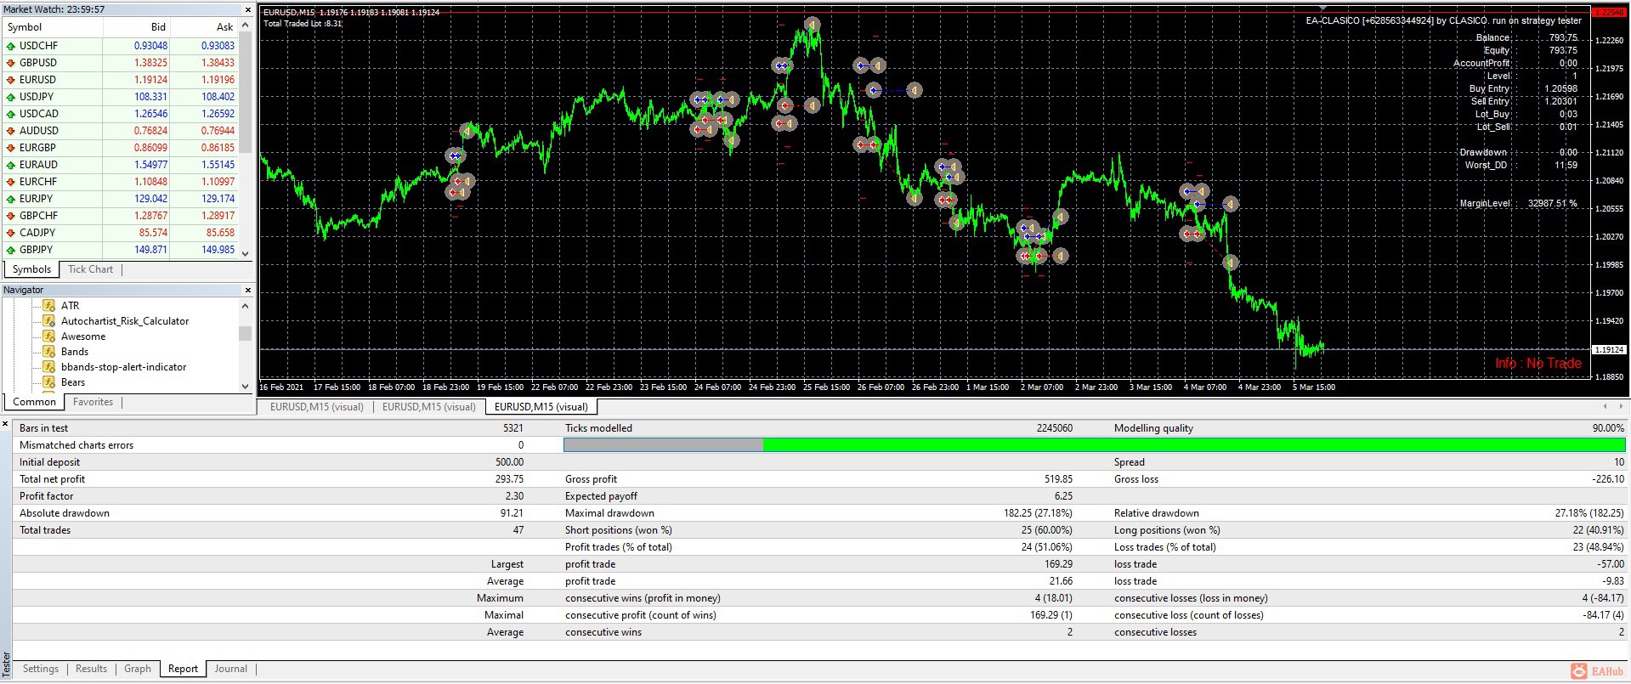Open the Tester Settings tab
Image resolution: width=1631 pixels, height=684 pixels.
click(41, 669)
